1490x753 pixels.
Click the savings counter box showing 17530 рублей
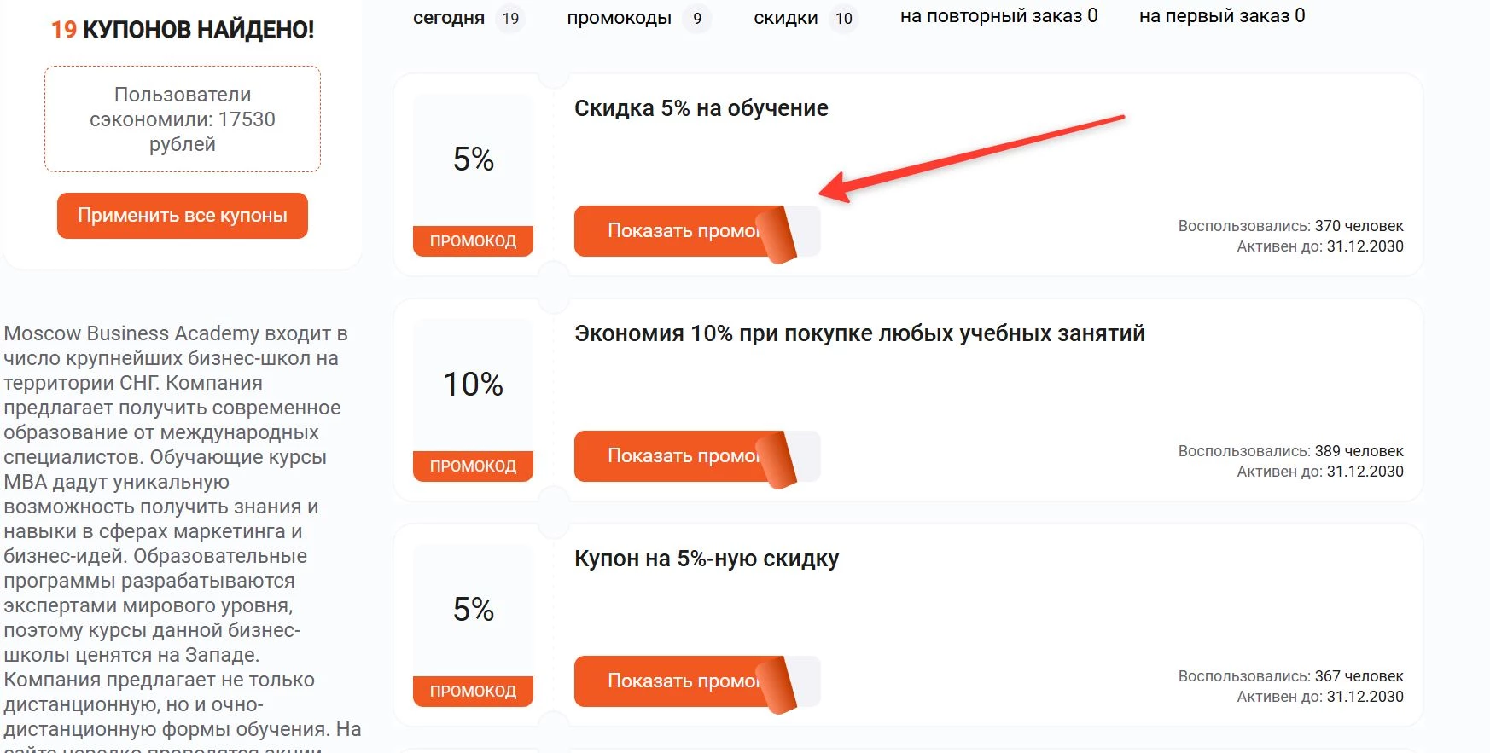pos(182,119)
